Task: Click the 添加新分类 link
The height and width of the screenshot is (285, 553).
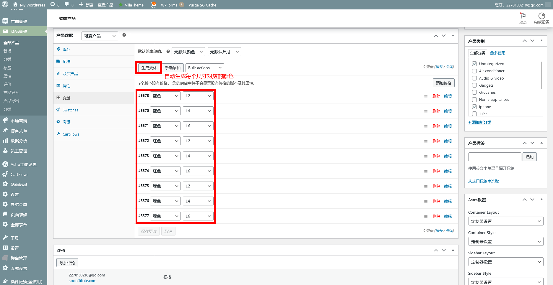Action: [480, 122]
